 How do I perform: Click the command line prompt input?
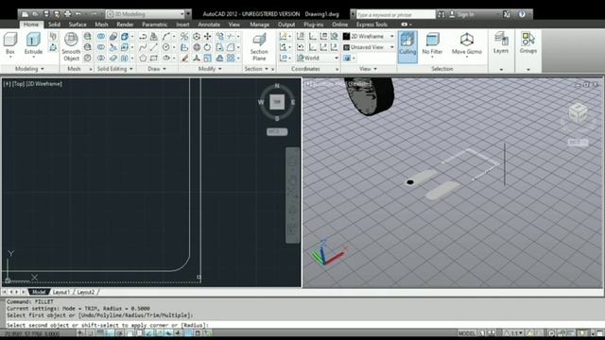point(303,325)
